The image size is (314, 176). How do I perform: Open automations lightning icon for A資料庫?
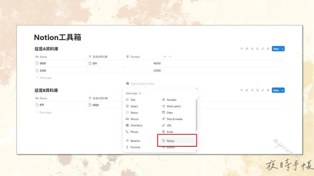click(252, 49)
